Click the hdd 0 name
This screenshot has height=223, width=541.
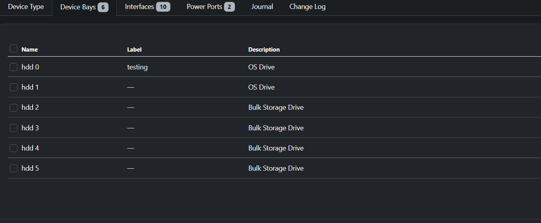pos(30,67)
